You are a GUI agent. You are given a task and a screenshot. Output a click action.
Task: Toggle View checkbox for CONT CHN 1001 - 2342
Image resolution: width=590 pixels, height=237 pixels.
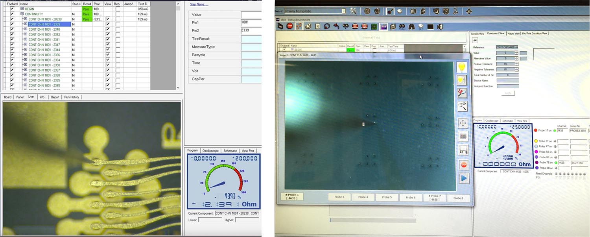point(108,34)
